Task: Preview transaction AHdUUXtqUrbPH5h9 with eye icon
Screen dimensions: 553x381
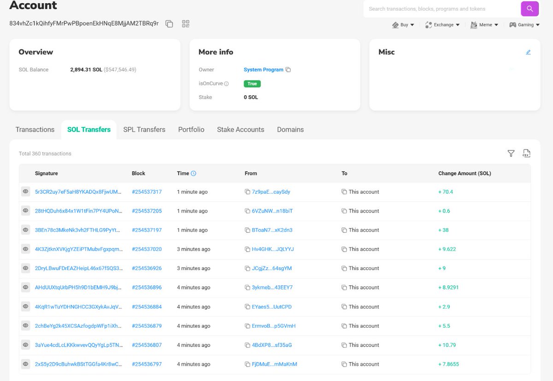Action: click(26, 287)
